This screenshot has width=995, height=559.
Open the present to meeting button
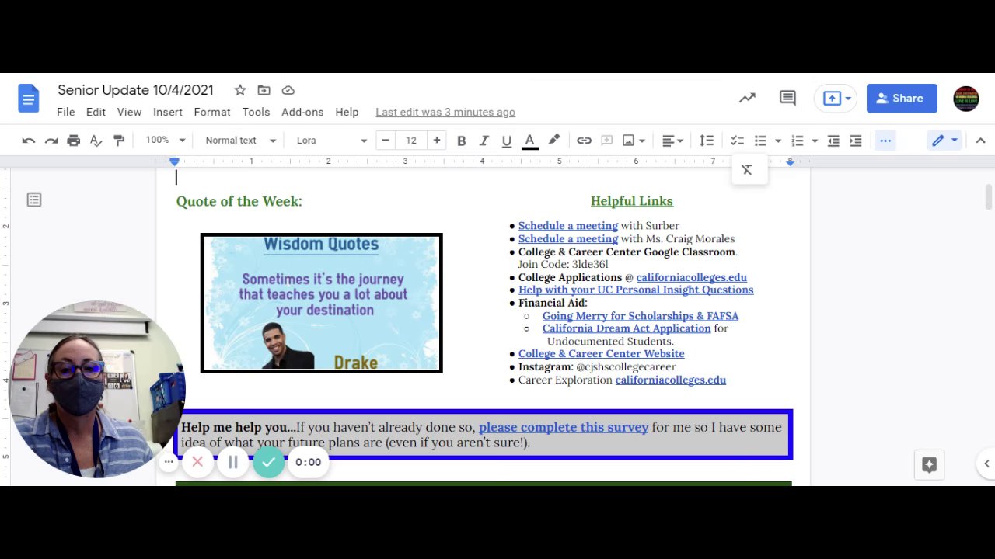click(x=836, y=99)
